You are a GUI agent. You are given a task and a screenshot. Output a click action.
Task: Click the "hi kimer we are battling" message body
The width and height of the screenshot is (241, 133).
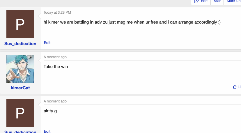[132, 22]
